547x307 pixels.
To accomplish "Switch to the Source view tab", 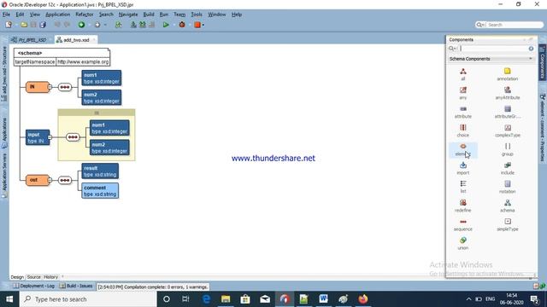I will point(34,277).
